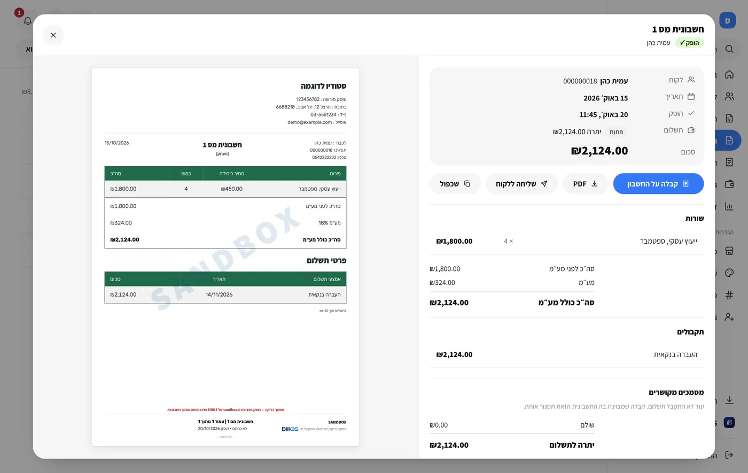Click the calendar icon beside תאריך
Screen dimensions: 748x473
pyautogui.click(x=691, y=97)
